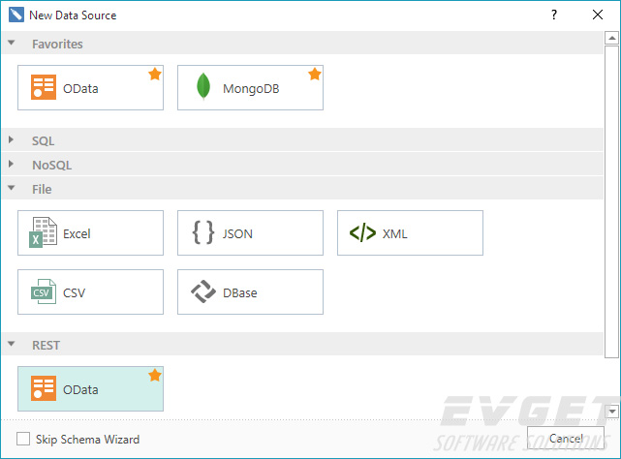Select the CSV data source label
Image resolution: width=621 pixels, height=459 pixels.
point(74,293)
